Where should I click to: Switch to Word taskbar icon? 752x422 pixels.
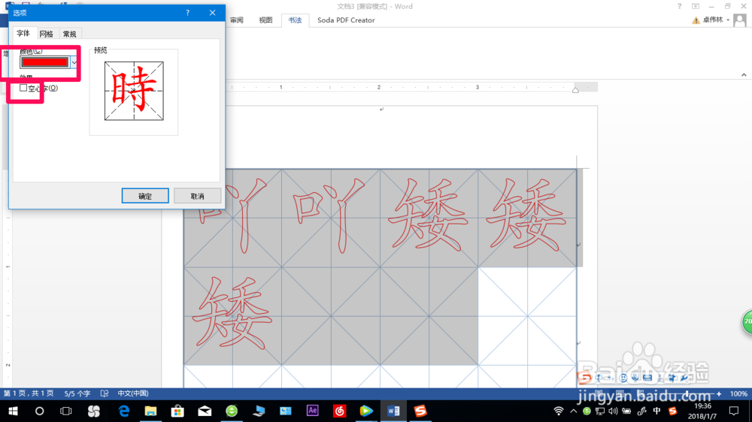(393, 411)
